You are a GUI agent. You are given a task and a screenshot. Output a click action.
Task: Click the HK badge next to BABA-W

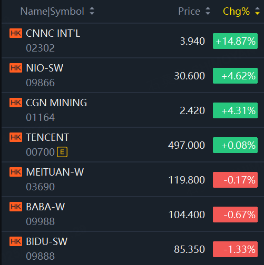[16, 207]
